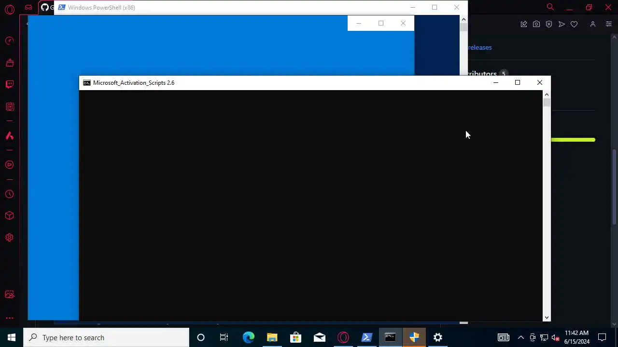Open History clock icon in Opera sidebar

10,194
